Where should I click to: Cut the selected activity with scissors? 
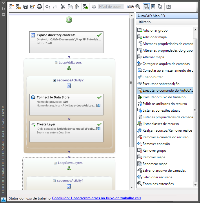tap(63, 7)
